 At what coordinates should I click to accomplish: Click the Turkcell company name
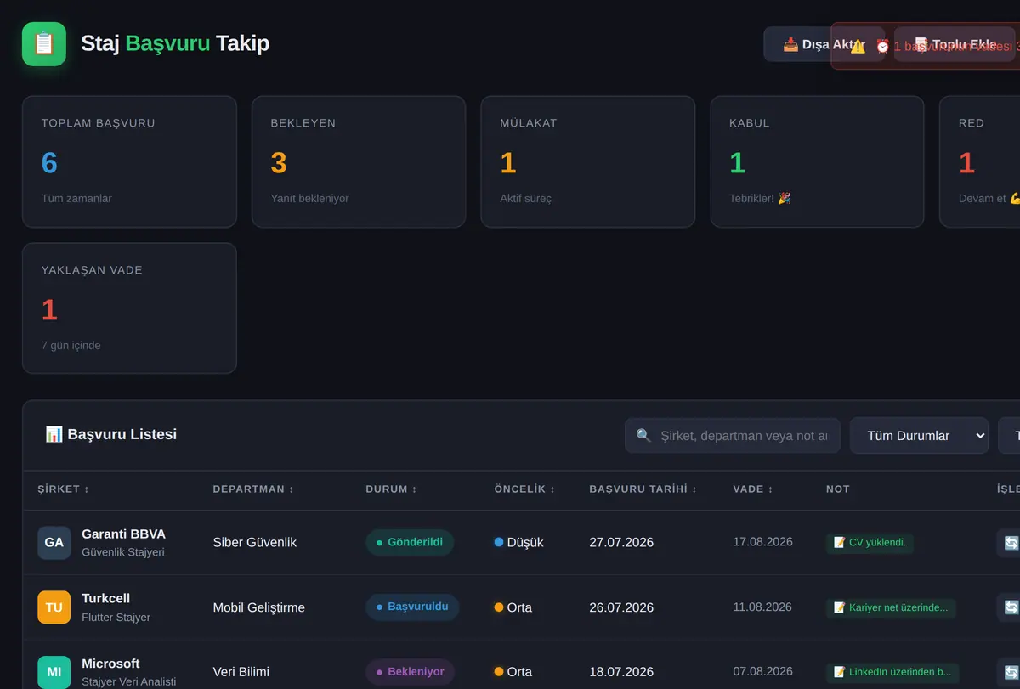(105, 599)
